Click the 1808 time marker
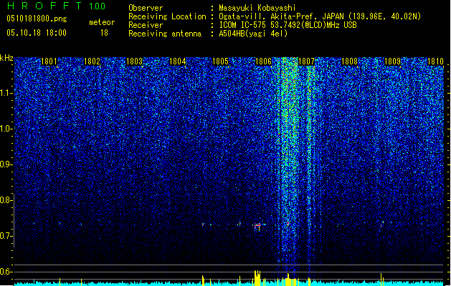Viewport: 451px width, 286px height. [x=349, y=61]
